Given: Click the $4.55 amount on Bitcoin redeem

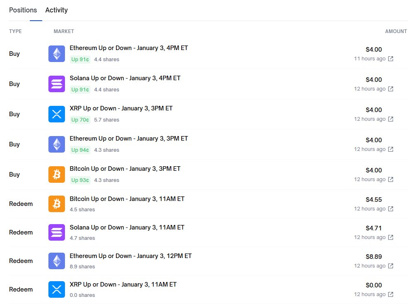Looking at the screenshot, I should pos(374,200).
